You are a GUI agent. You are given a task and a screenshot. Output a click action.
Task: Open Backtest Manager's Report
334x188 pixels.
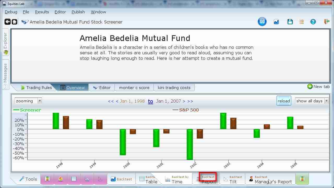pos(271,179)
